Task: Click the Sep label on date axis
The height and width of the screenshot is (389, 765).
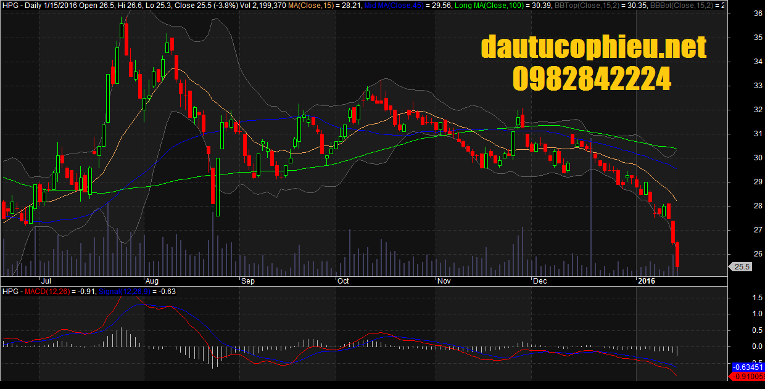Action: pyautogui.click(x=247, y=281)
